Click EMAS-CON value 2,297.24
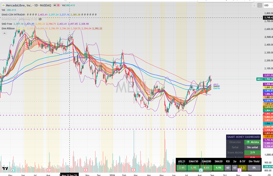Viewport: 273px width, 176px height. point(54,15)
